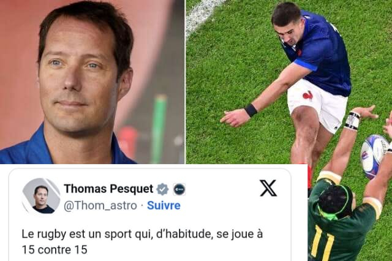
Task: Click the '15 contre 15' tweet line
Action: [55, 250]
